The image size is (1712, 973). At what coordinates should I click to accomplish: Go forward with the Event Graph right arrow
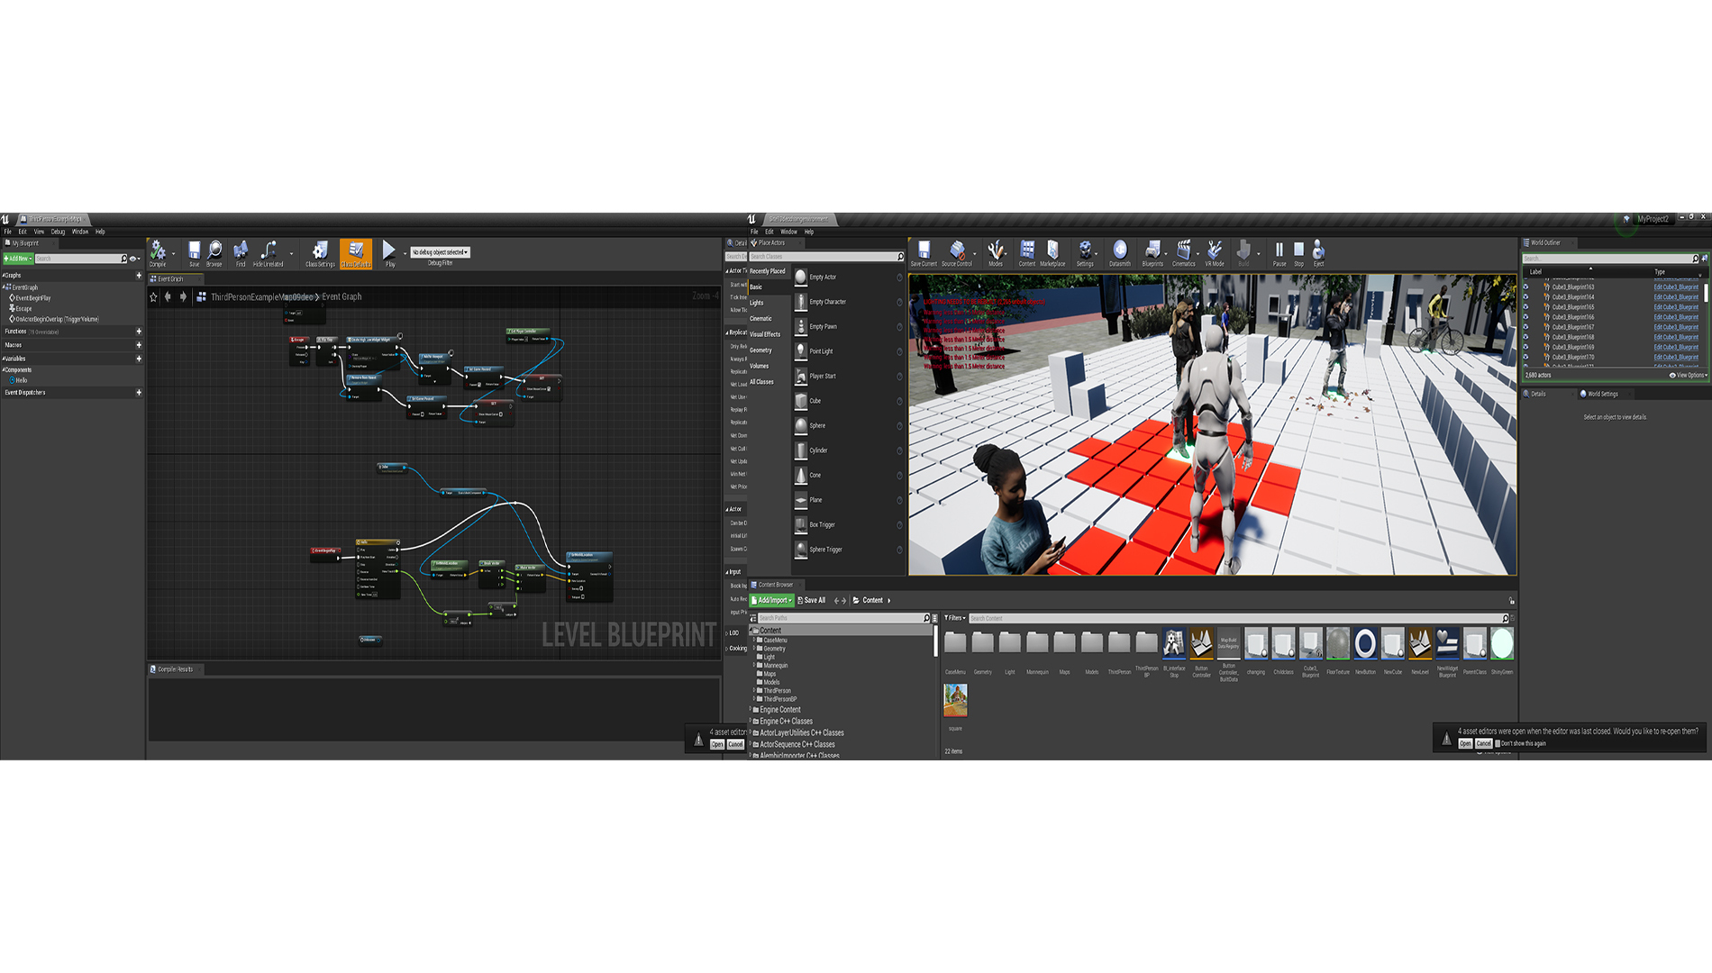pyautogui.click(x=183, y=296)
